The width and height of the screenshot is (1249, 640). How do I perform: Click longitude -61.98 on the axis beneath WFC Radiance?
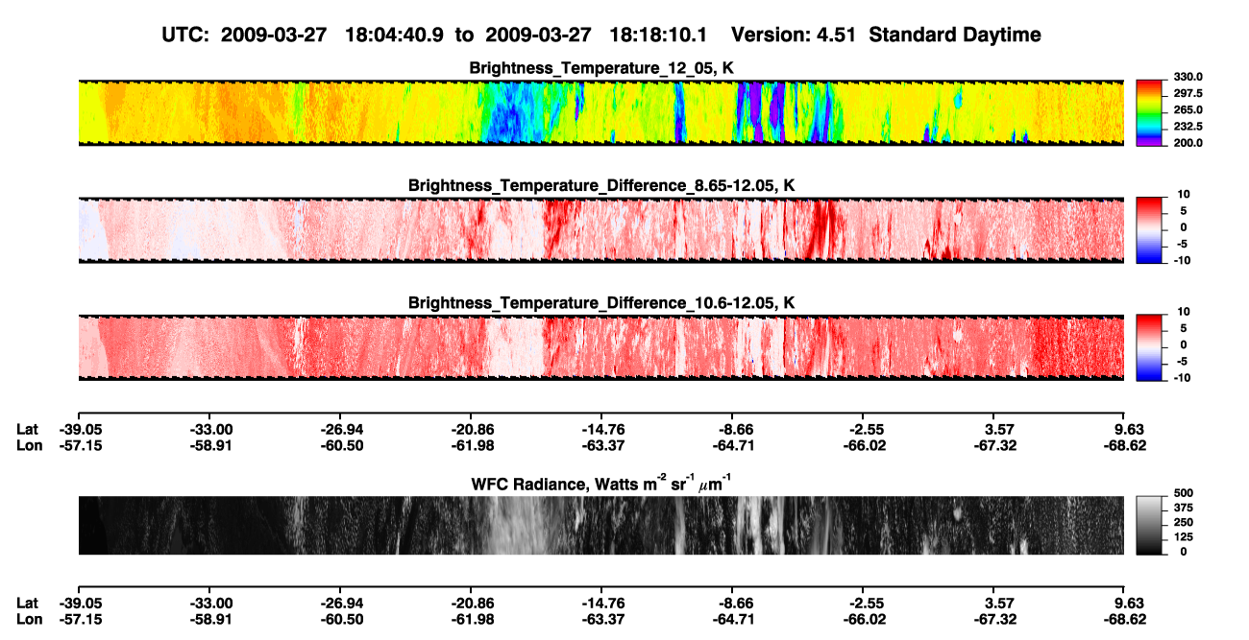(x=471, y=618)
